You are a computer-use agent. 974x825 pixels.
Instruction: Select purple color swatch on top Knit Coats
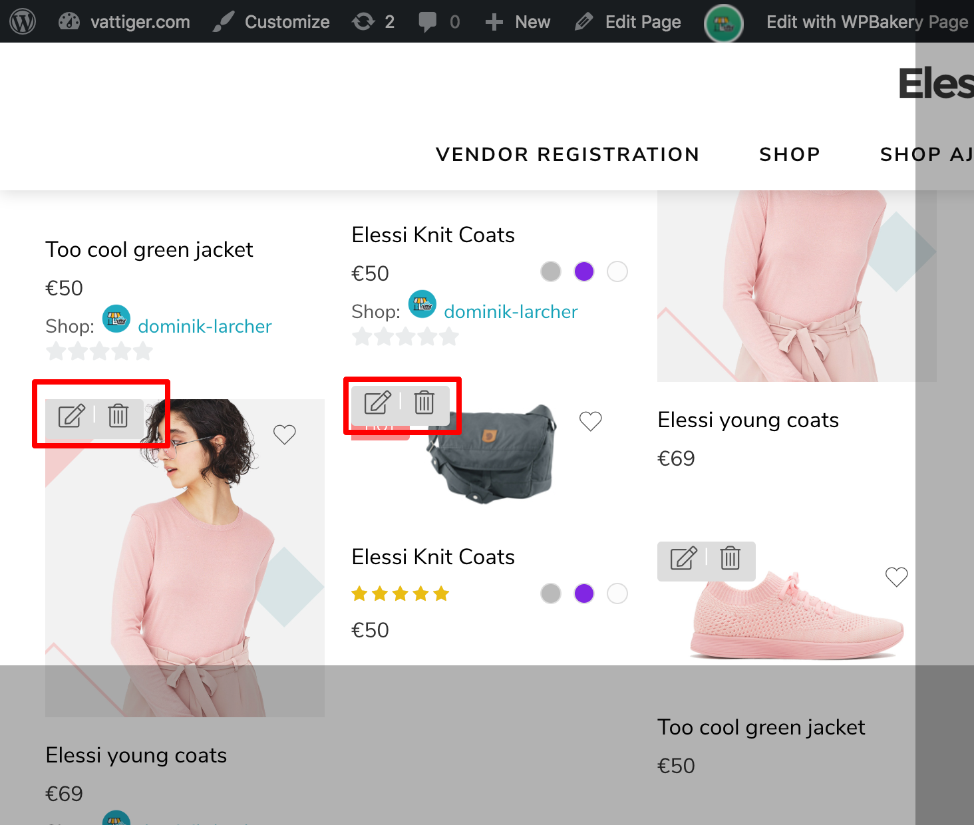583,271
